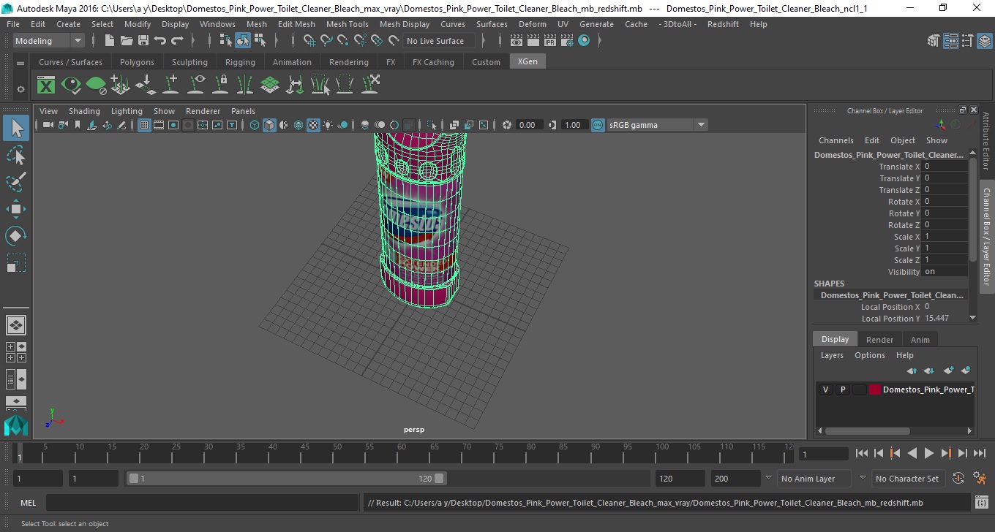
Task: Save the scene with the floppy disk icon
Action: [x=143, y=41]
